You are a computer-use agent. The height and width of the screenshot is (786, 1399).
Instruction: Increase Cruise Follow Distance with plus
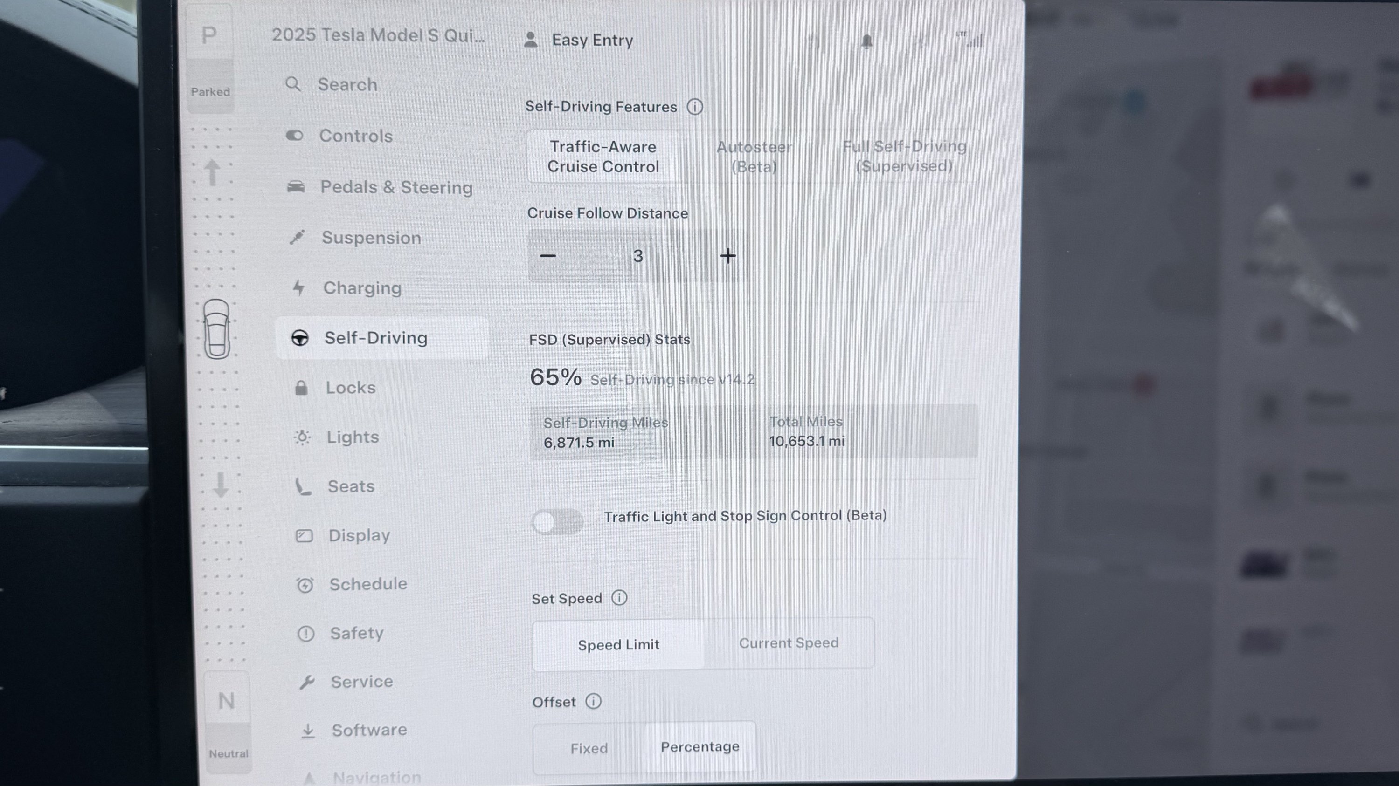point(728,255)
